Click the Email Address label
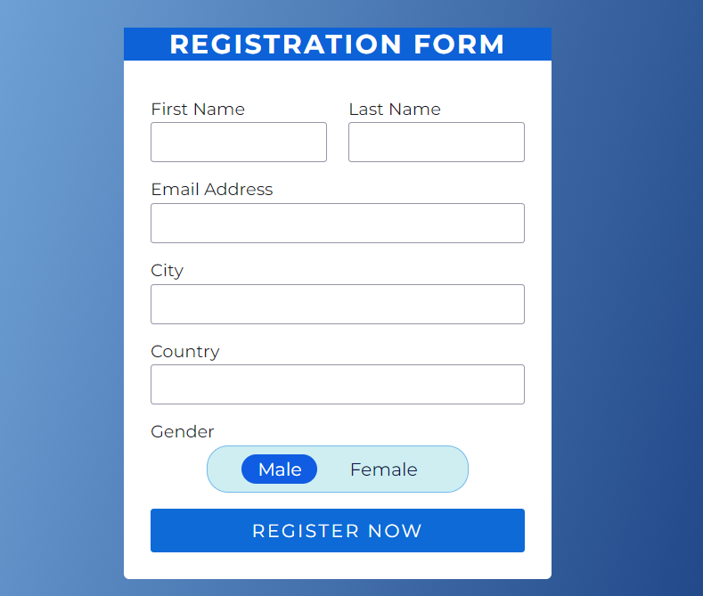This screenshot has width=703, height=596. tap(212, 189)
